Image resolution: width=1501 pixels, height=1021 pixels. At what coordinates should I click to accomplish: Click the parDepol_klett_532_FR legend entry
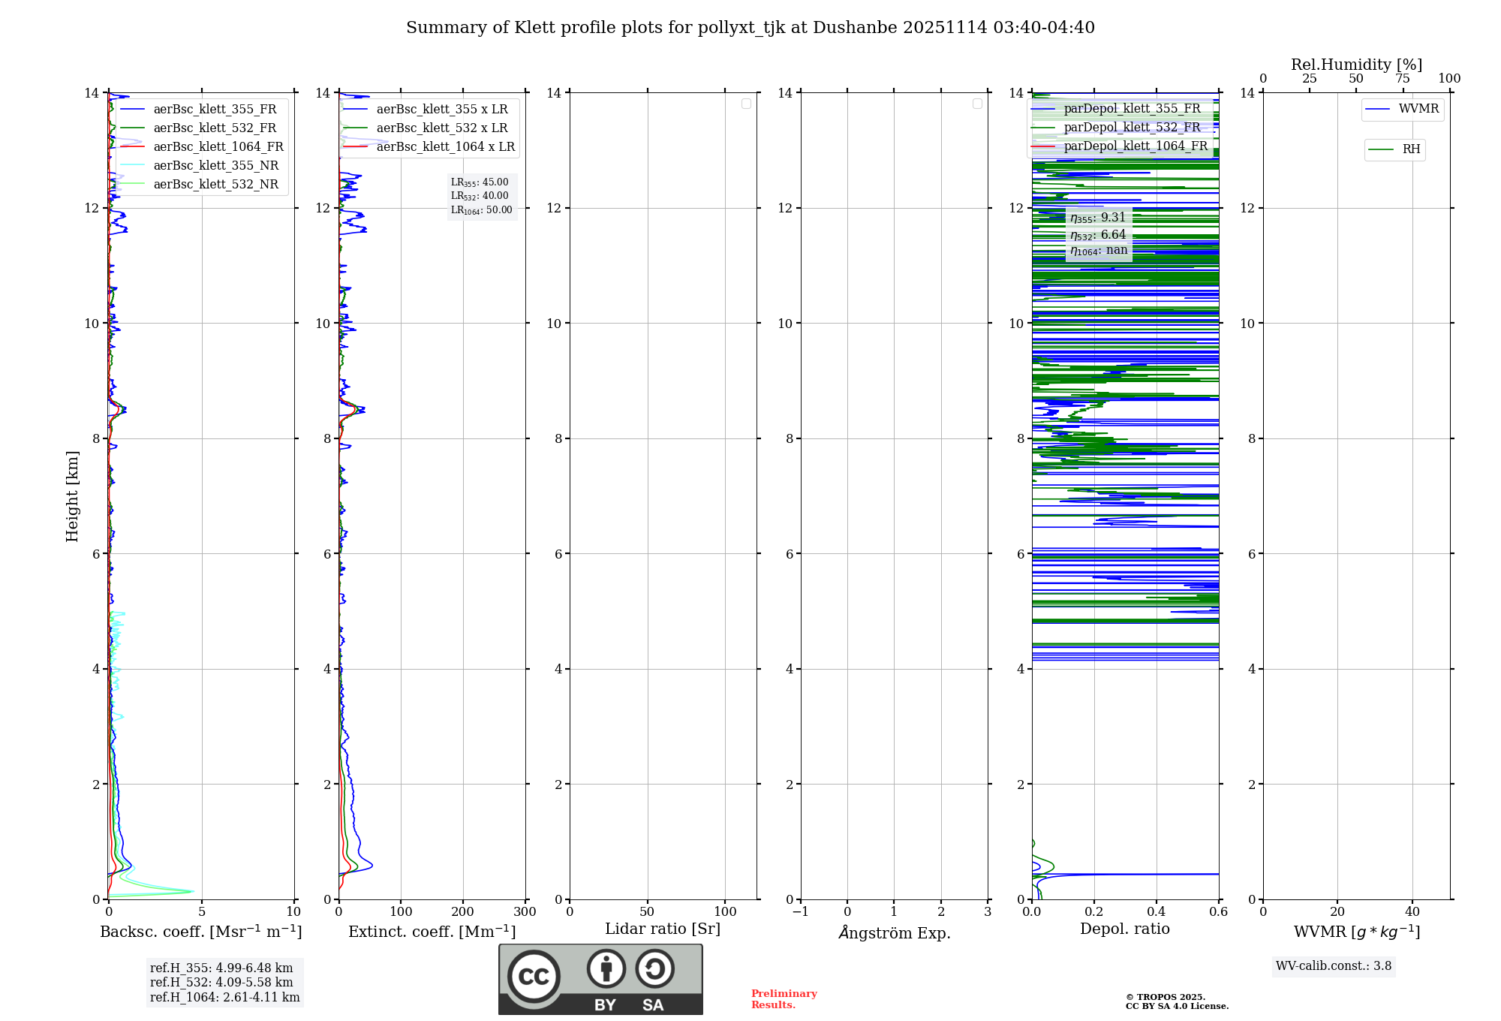[x=1132, y=128]
